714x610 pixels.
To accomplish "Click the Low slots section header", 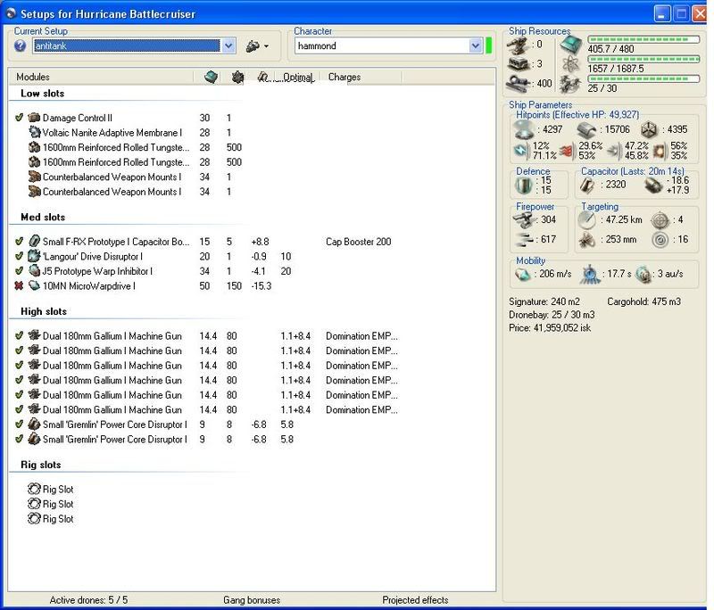I will (42, 94).
